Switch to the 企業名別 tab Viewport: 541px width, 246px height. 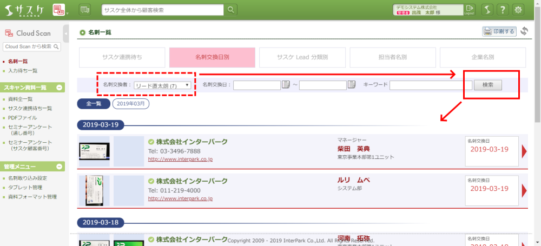(483, 57)
